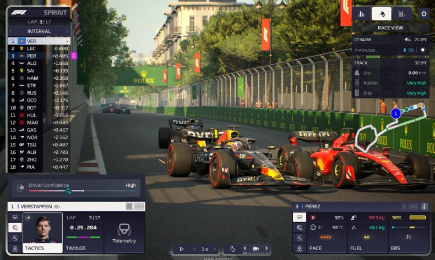Click onboard camera icon next to VERSTAPPEN
The width and height of the screenshot is (435, 260).
[57, 207]
